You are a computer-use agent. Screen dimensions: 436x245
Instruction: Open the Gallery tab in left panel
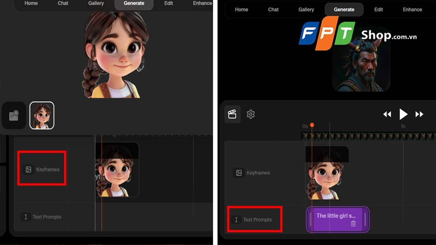[x=96, y=3]
